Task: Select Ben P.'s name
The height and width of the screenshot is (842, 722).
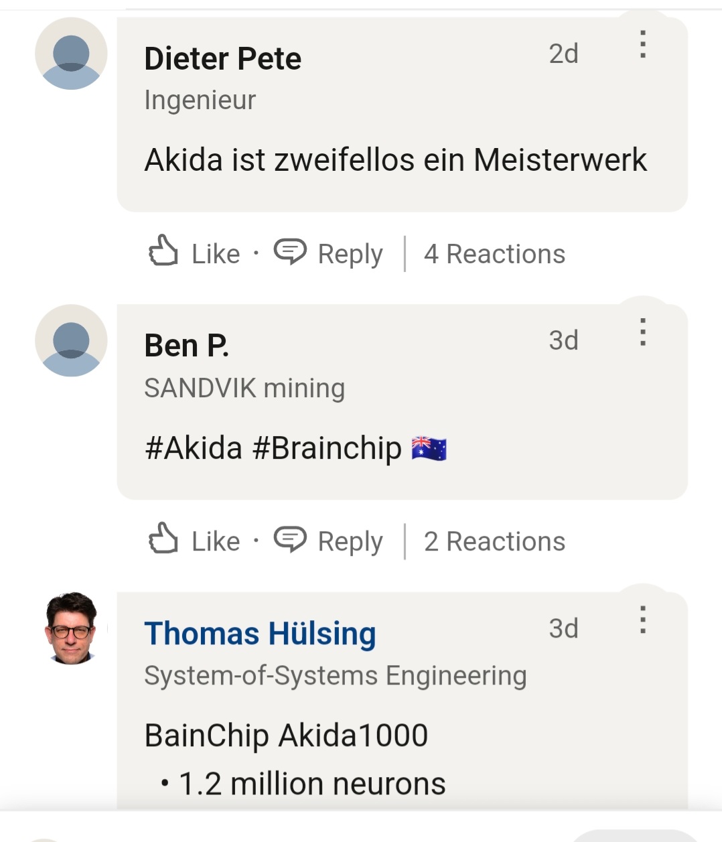Action: [x=187, y=346]
